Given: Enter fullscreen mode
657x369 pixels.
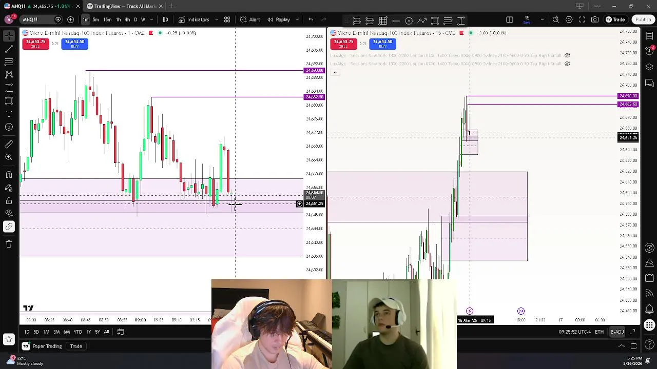Looking at the screenshot, I should click(x=582, y=19).
